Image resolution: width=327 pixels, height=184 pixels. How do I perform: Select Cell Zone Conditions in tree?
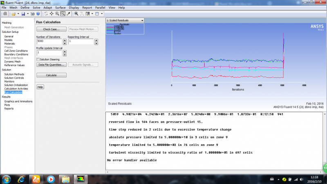coord(16,51)
